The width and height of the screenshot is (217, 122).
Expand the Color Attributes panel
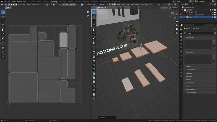[x=200, y=70]
